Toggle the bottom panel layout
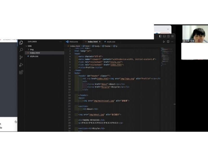The image size is (208, 156). pyautogui.click(x=164, y=36)
